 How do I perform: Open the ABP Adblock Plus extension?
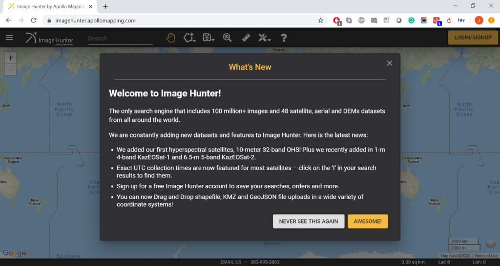361,21
